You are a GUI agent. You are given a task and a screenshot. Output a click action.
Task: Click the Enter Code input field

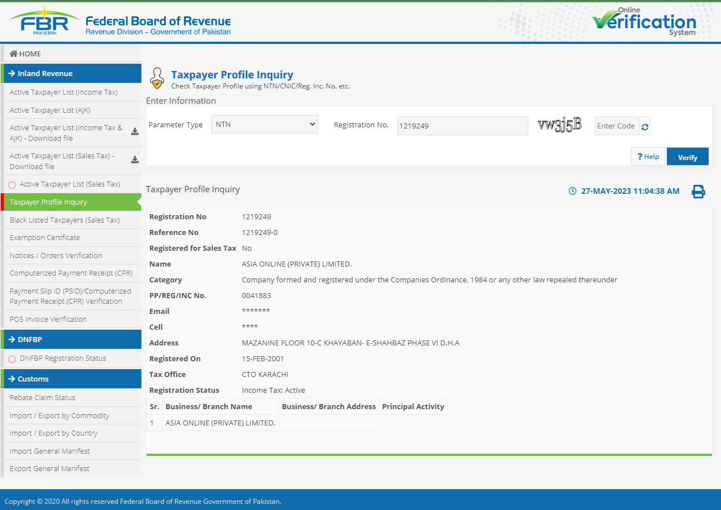(616, 126)
